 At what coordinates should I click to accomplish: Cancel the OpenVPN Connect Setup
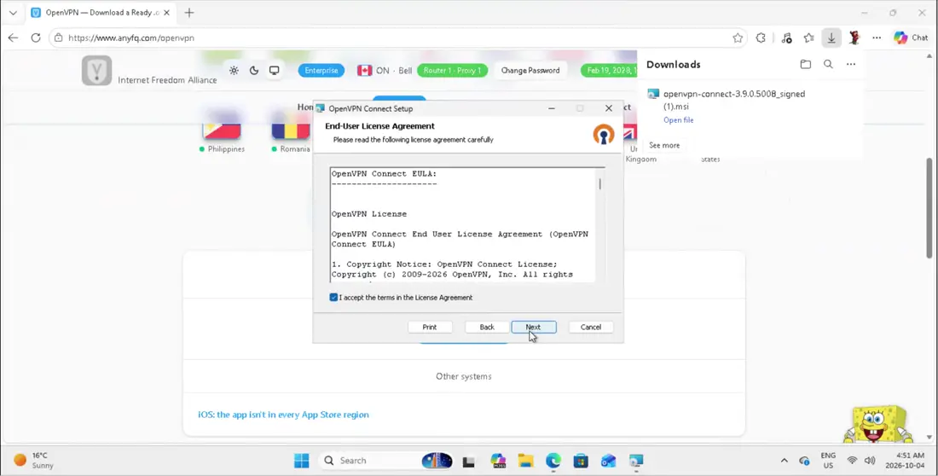[x=590, y=327]
